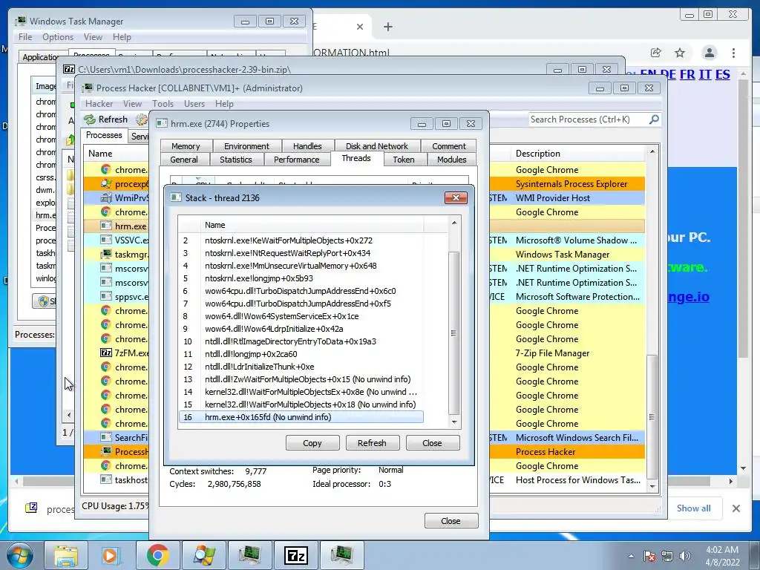The image size is (760, 570).
Task: Click the sppsvc.exe process icon
Action: coord(105,296)
